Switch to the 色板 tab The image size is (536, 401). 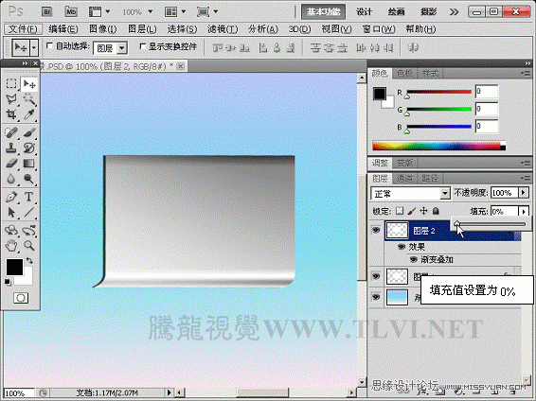coord(404,73)
